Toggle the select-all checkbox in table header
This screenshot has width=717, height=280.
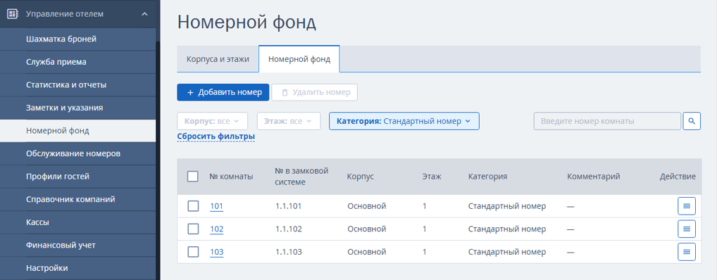(193, 177)
